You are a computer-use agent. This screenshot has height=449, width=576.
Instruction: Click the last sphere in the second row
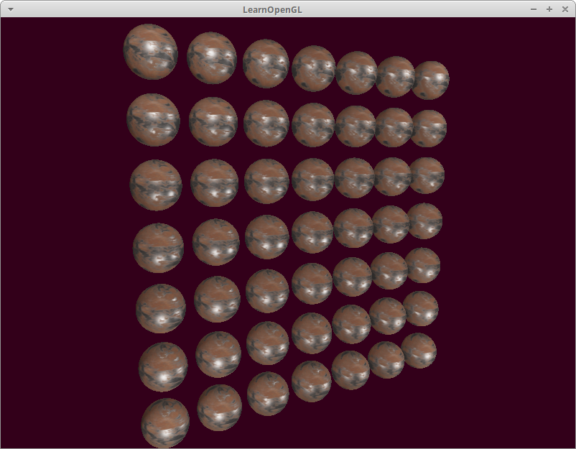point(429,129)
